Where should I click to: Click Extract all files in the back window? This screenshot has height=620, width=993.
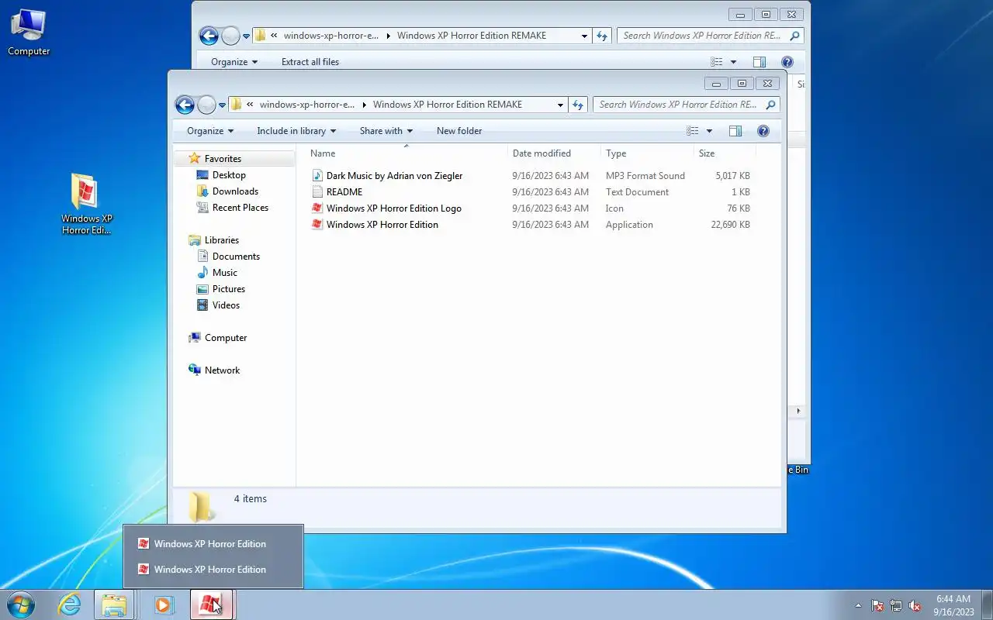pyautogui.click(x=310, y=62)
